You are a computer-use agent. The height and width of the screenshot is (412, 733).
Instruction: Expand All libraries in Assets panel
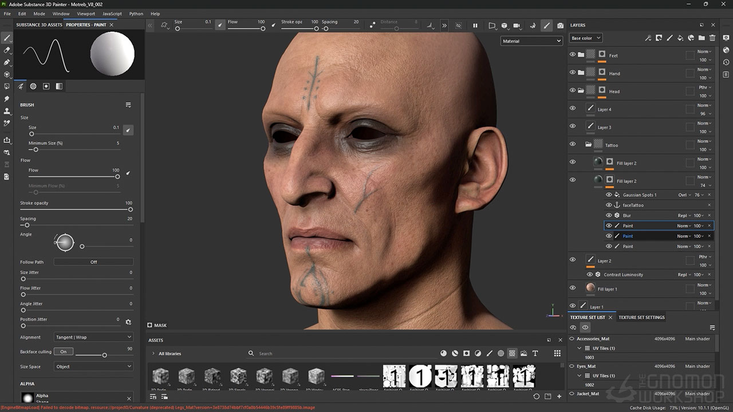pyautogui.click(x=153, y=354)
